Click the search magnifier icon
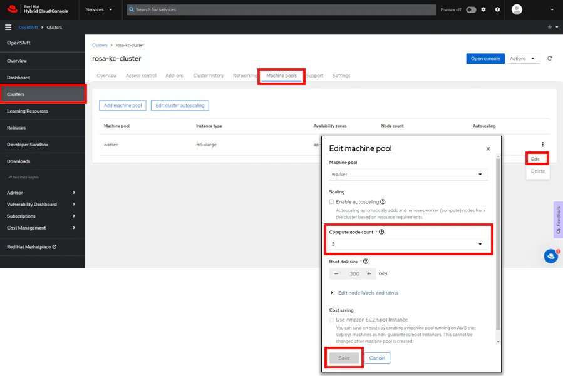563x376 pixels. (x=132, y=9)
